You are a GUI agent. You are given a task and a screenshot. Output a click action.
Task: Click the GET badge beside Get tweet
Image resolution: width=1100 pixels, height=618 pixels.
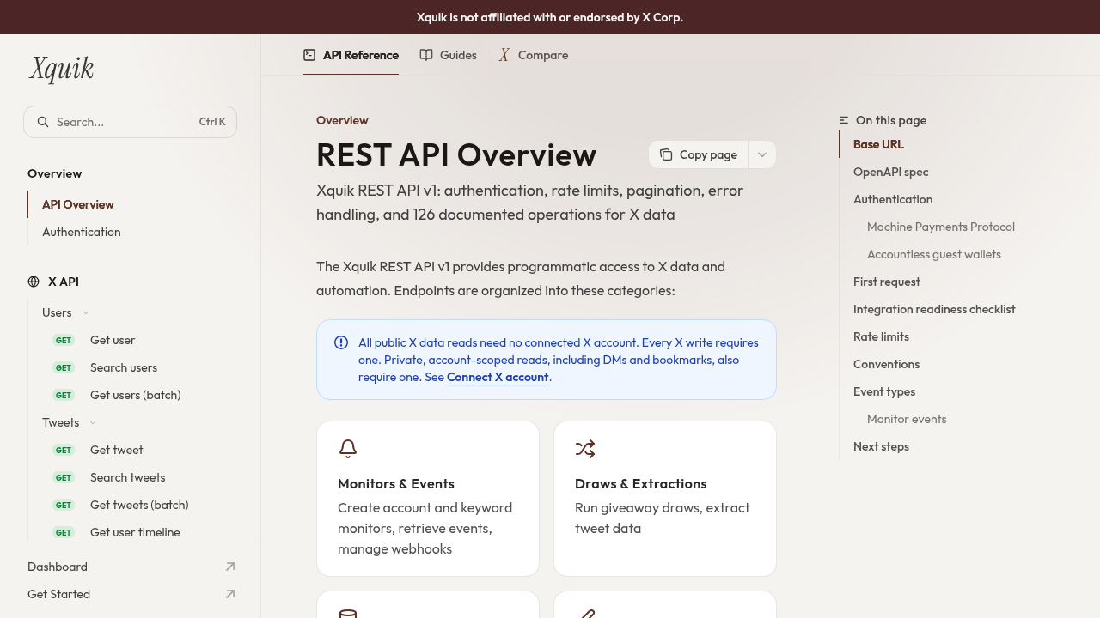(64, 450)
